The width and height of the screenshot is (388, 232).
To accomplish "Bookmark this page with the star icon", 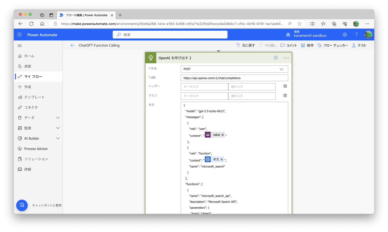I will [x=299, y=24].
